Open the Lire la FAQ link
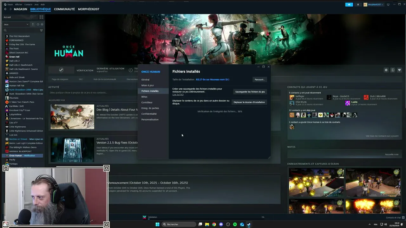Image resolution: width=406 pixels, height=228 pixels. click(178, 95)
